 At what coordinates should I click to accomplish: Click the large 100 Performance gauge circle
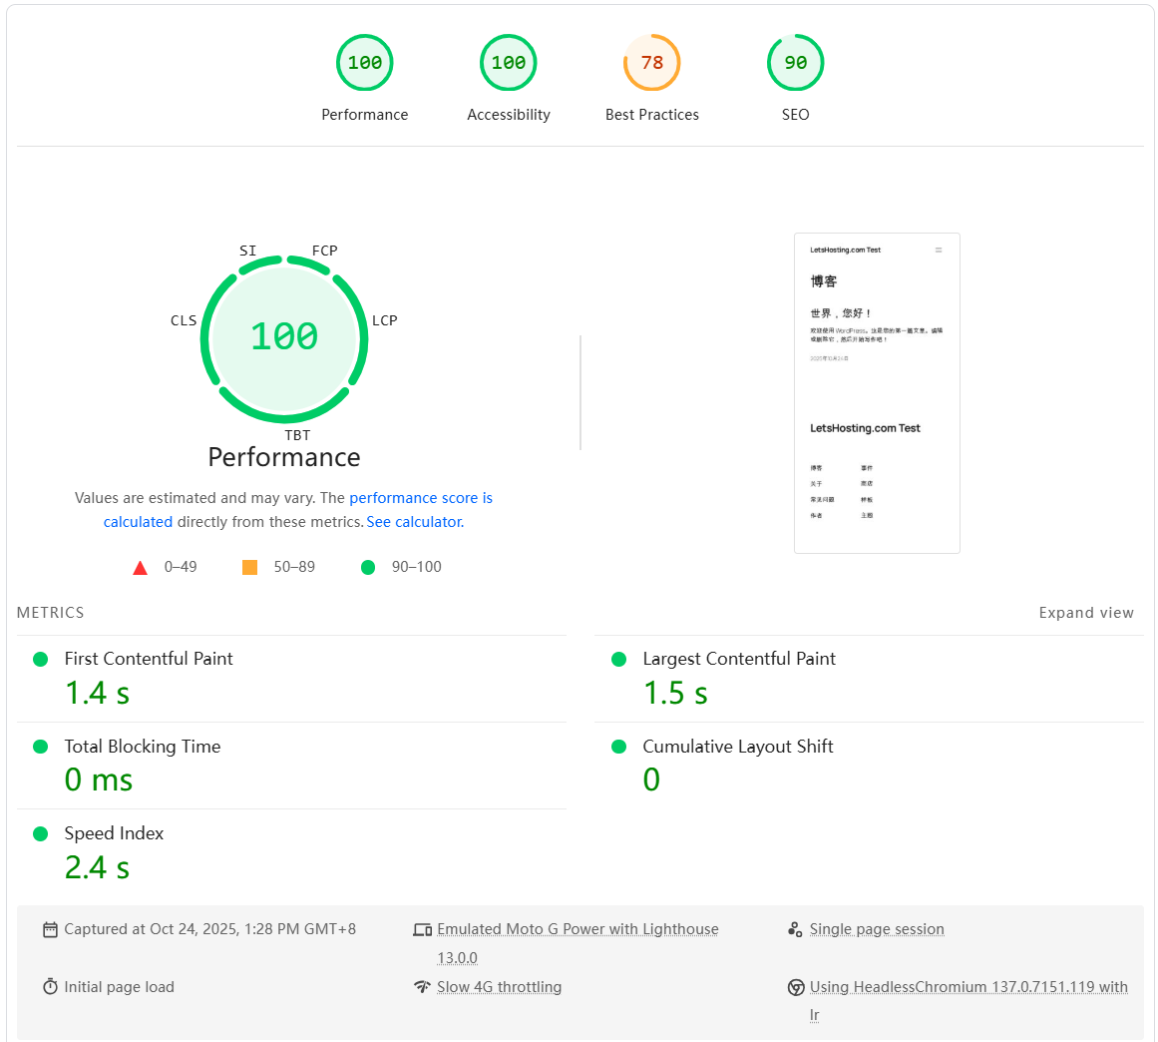[284, 339]
